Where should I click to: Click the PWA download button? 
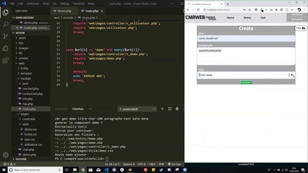coord(300,28)
